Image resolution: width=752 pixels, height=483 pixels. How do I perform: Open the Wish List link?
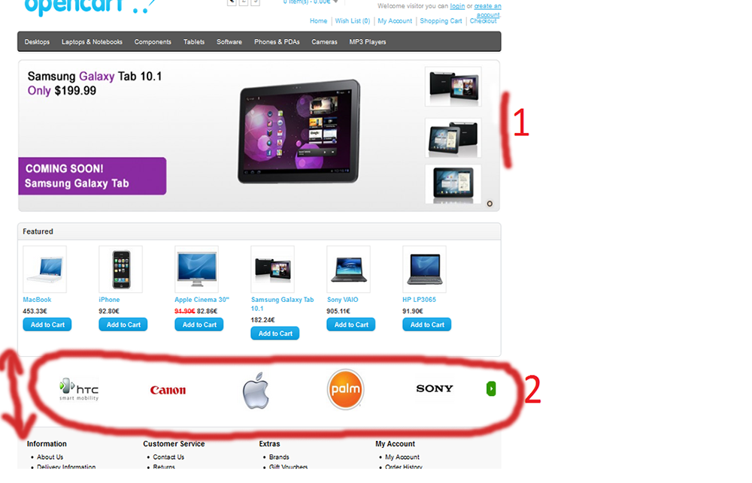353,21
